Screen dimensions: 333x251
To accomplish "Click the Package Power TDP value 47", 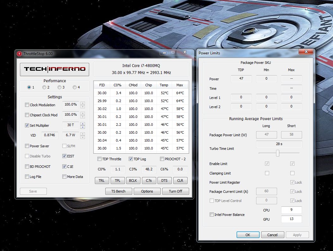I will click(241, 79).
